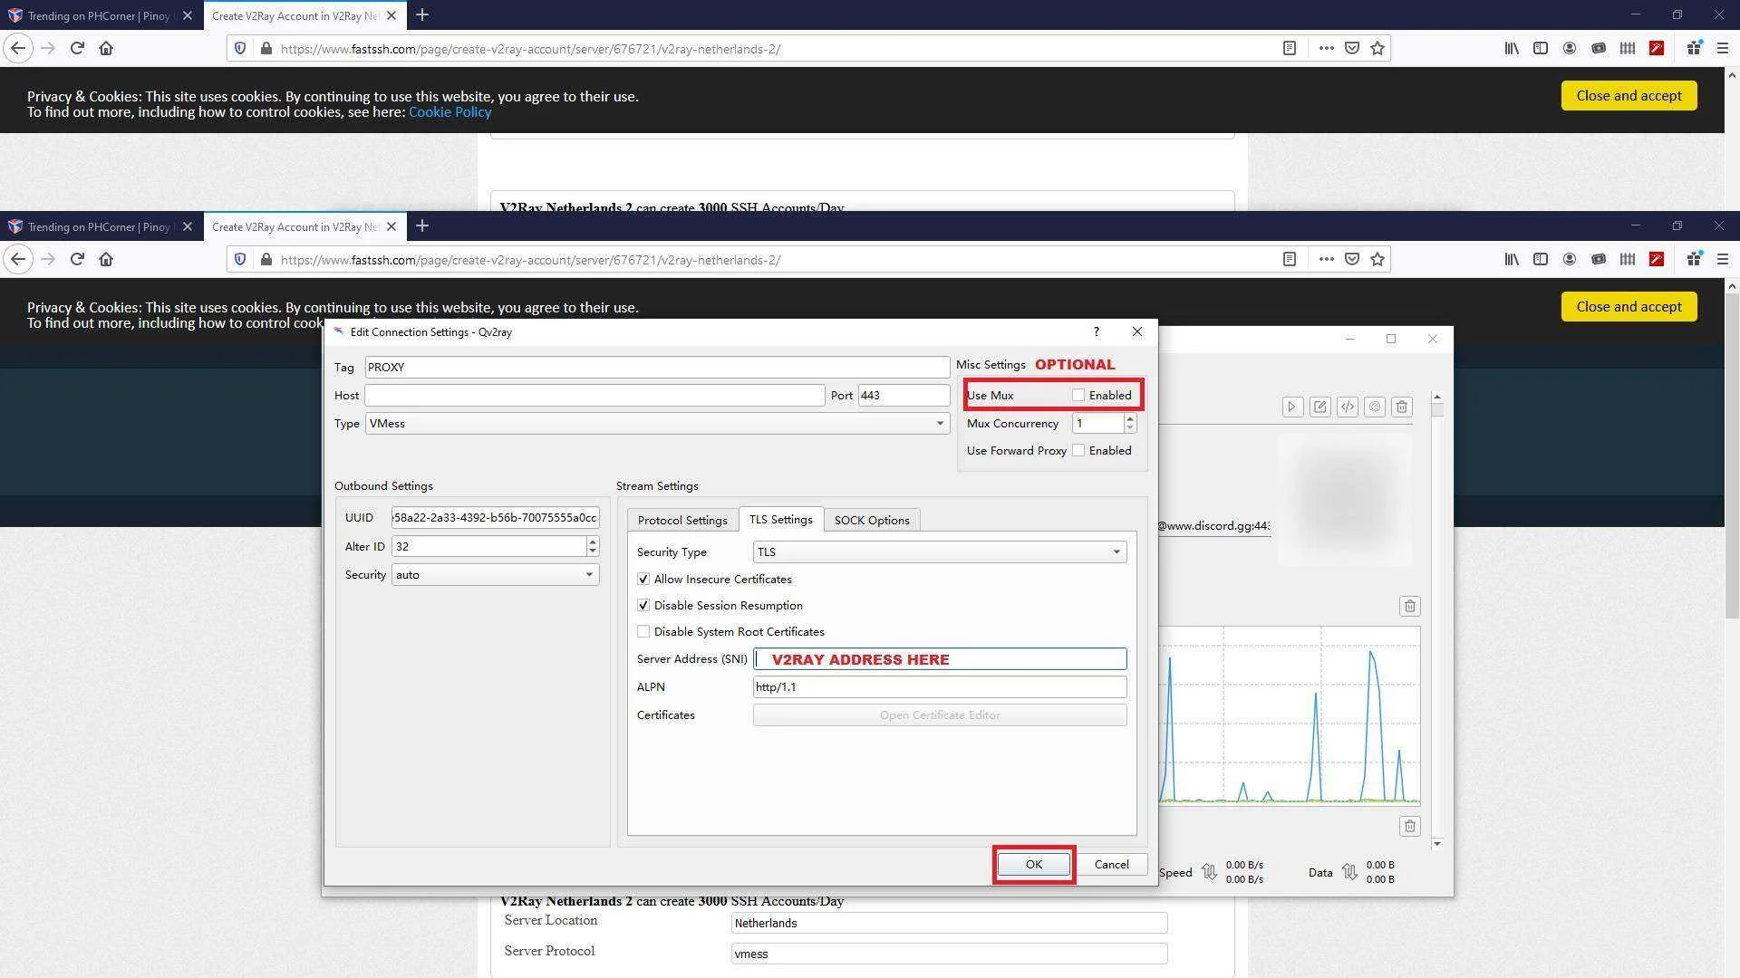
Task: Check Disable System Root Certificates
Action: click(643, 632)
